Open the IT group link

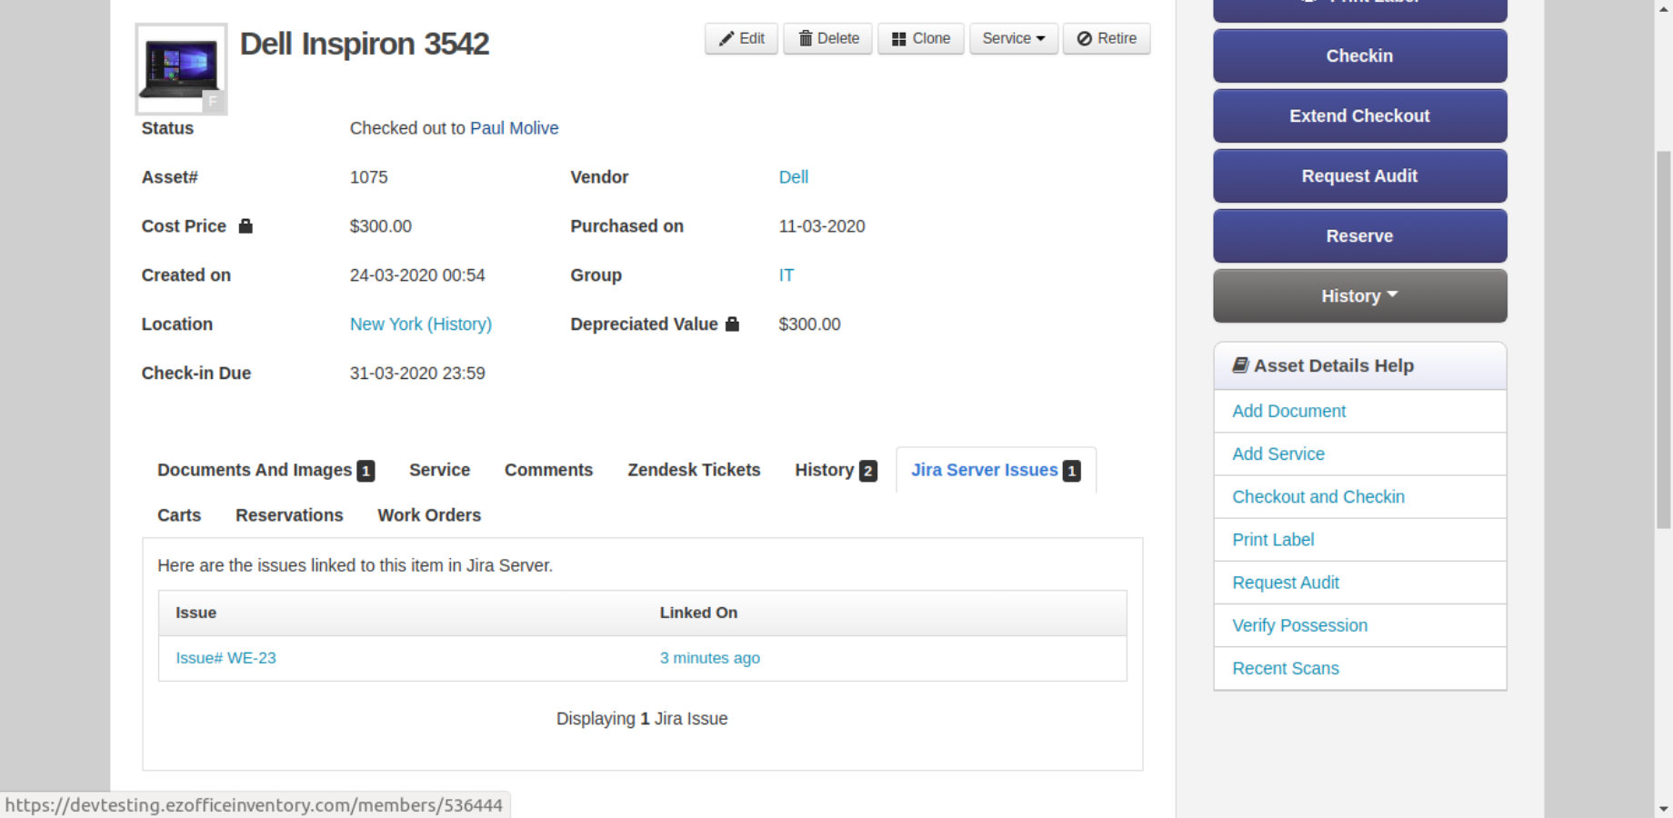click(786, 275)
